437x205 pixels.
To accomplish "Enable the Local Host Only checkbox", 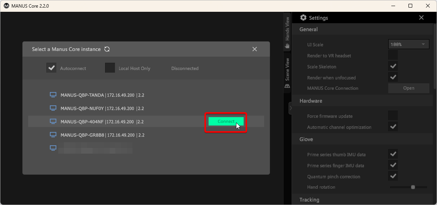I will pos(110,68).
